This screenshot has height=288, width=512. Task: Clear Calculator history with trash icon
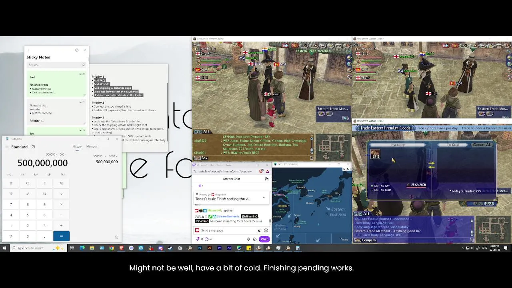(117, 237)
